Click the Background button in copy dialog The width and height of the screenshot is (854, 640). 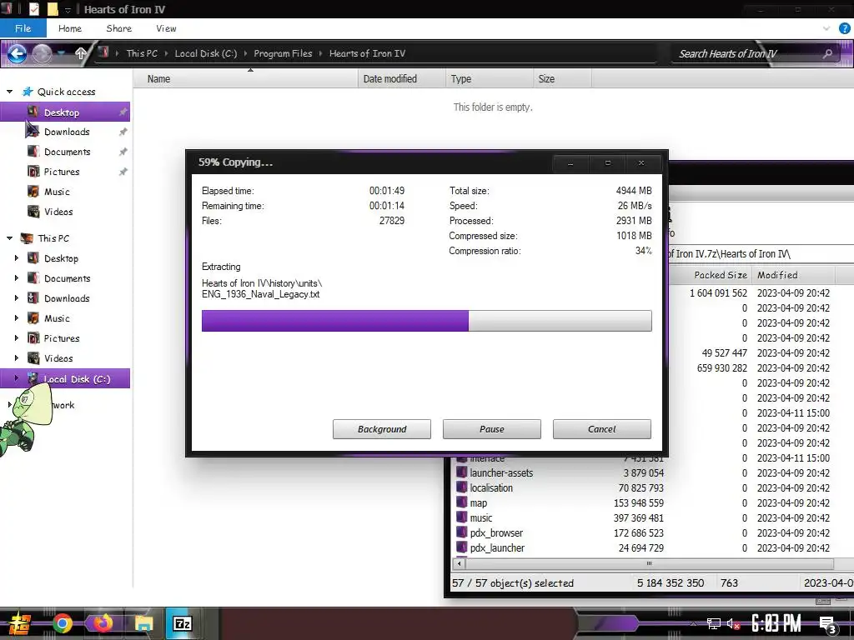click(x=382, y=429)
